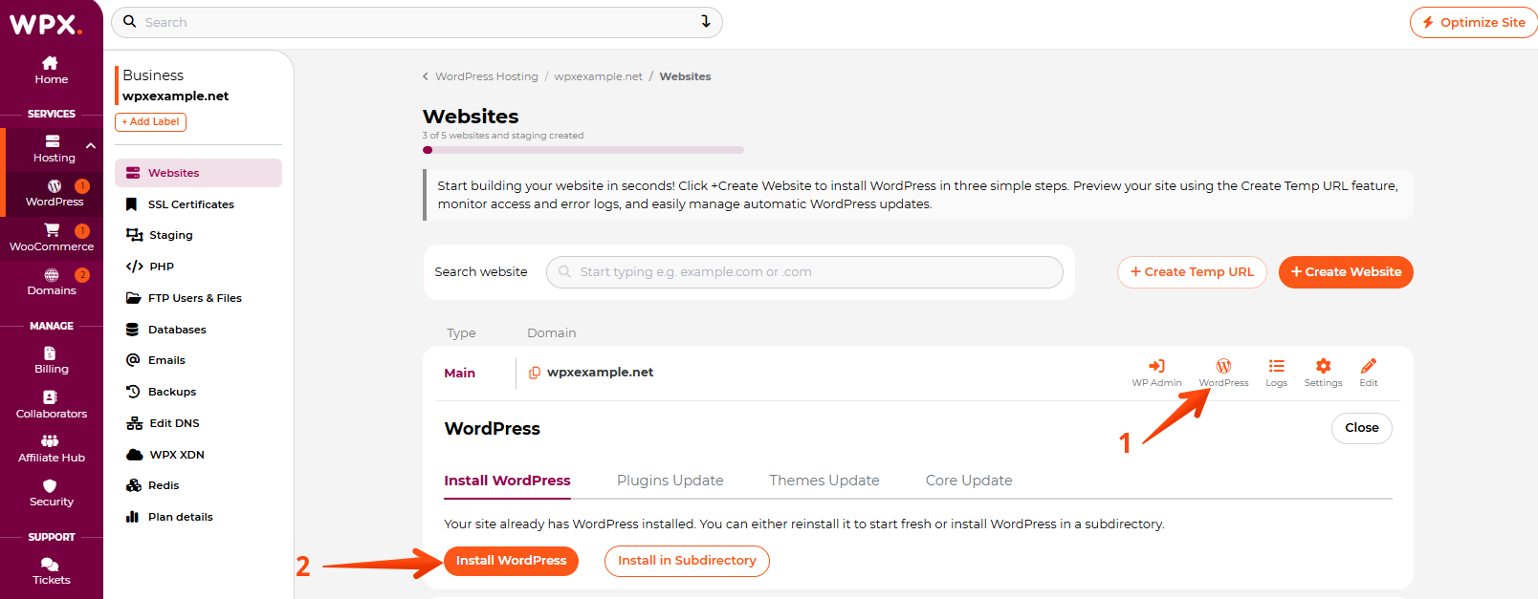Copy domain wpxexample.net using copy icon

click(535, 373)
